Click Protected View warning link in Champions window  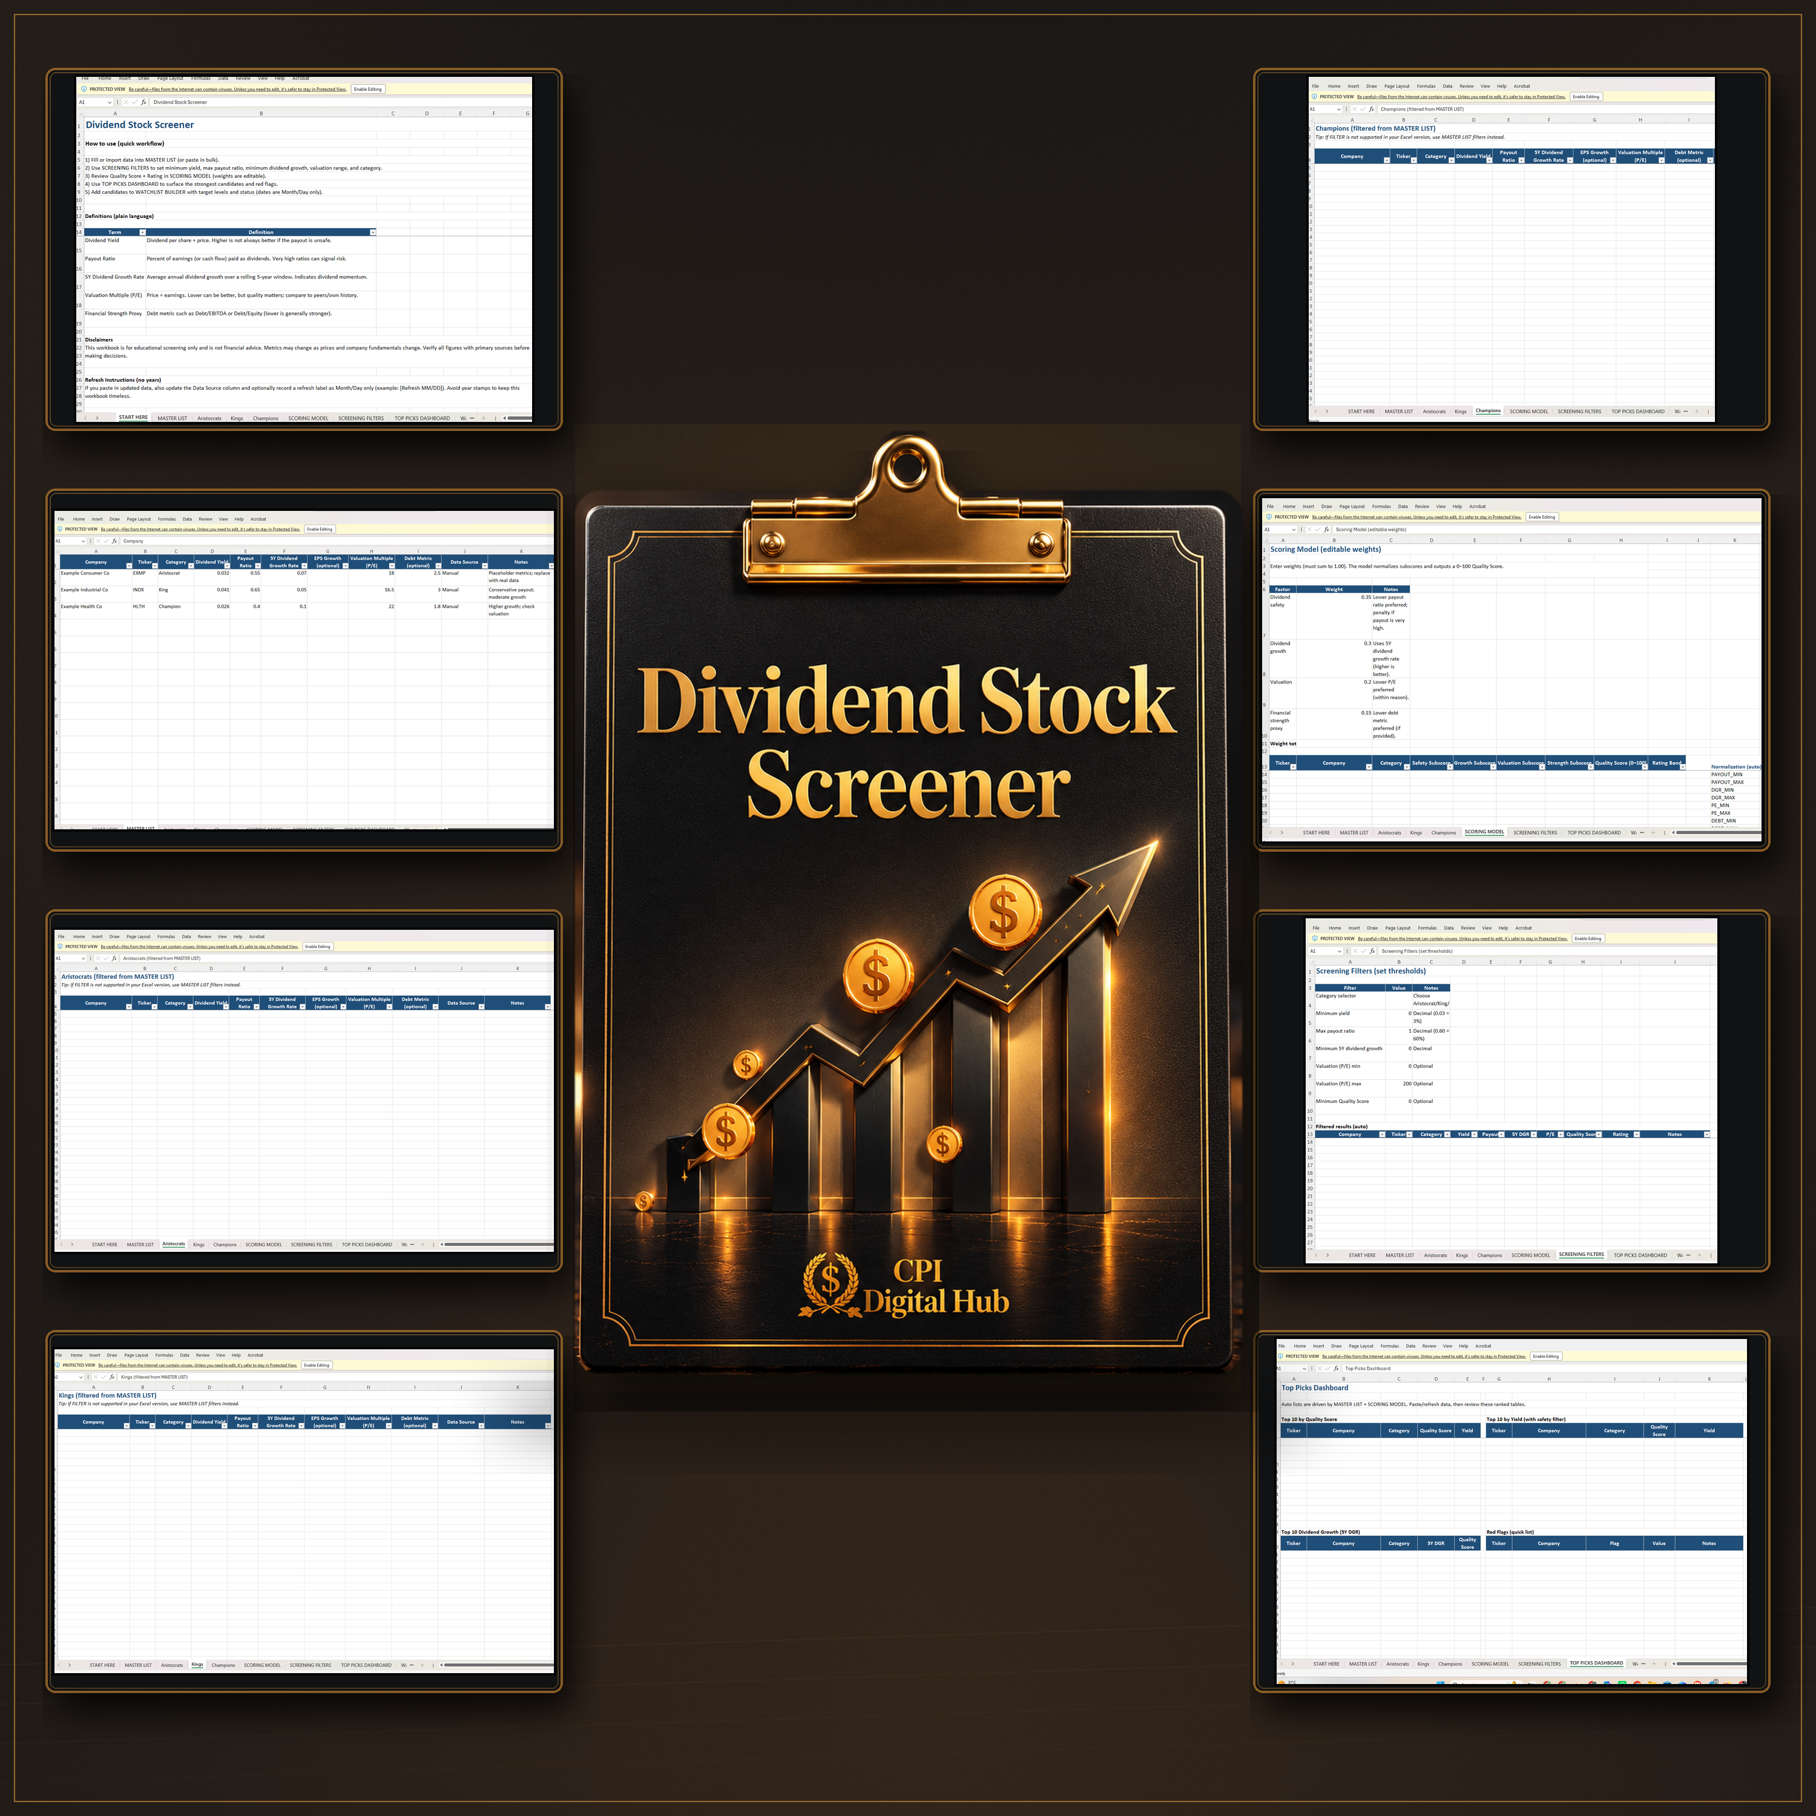pyautogui.click(x=1462, y=97)
